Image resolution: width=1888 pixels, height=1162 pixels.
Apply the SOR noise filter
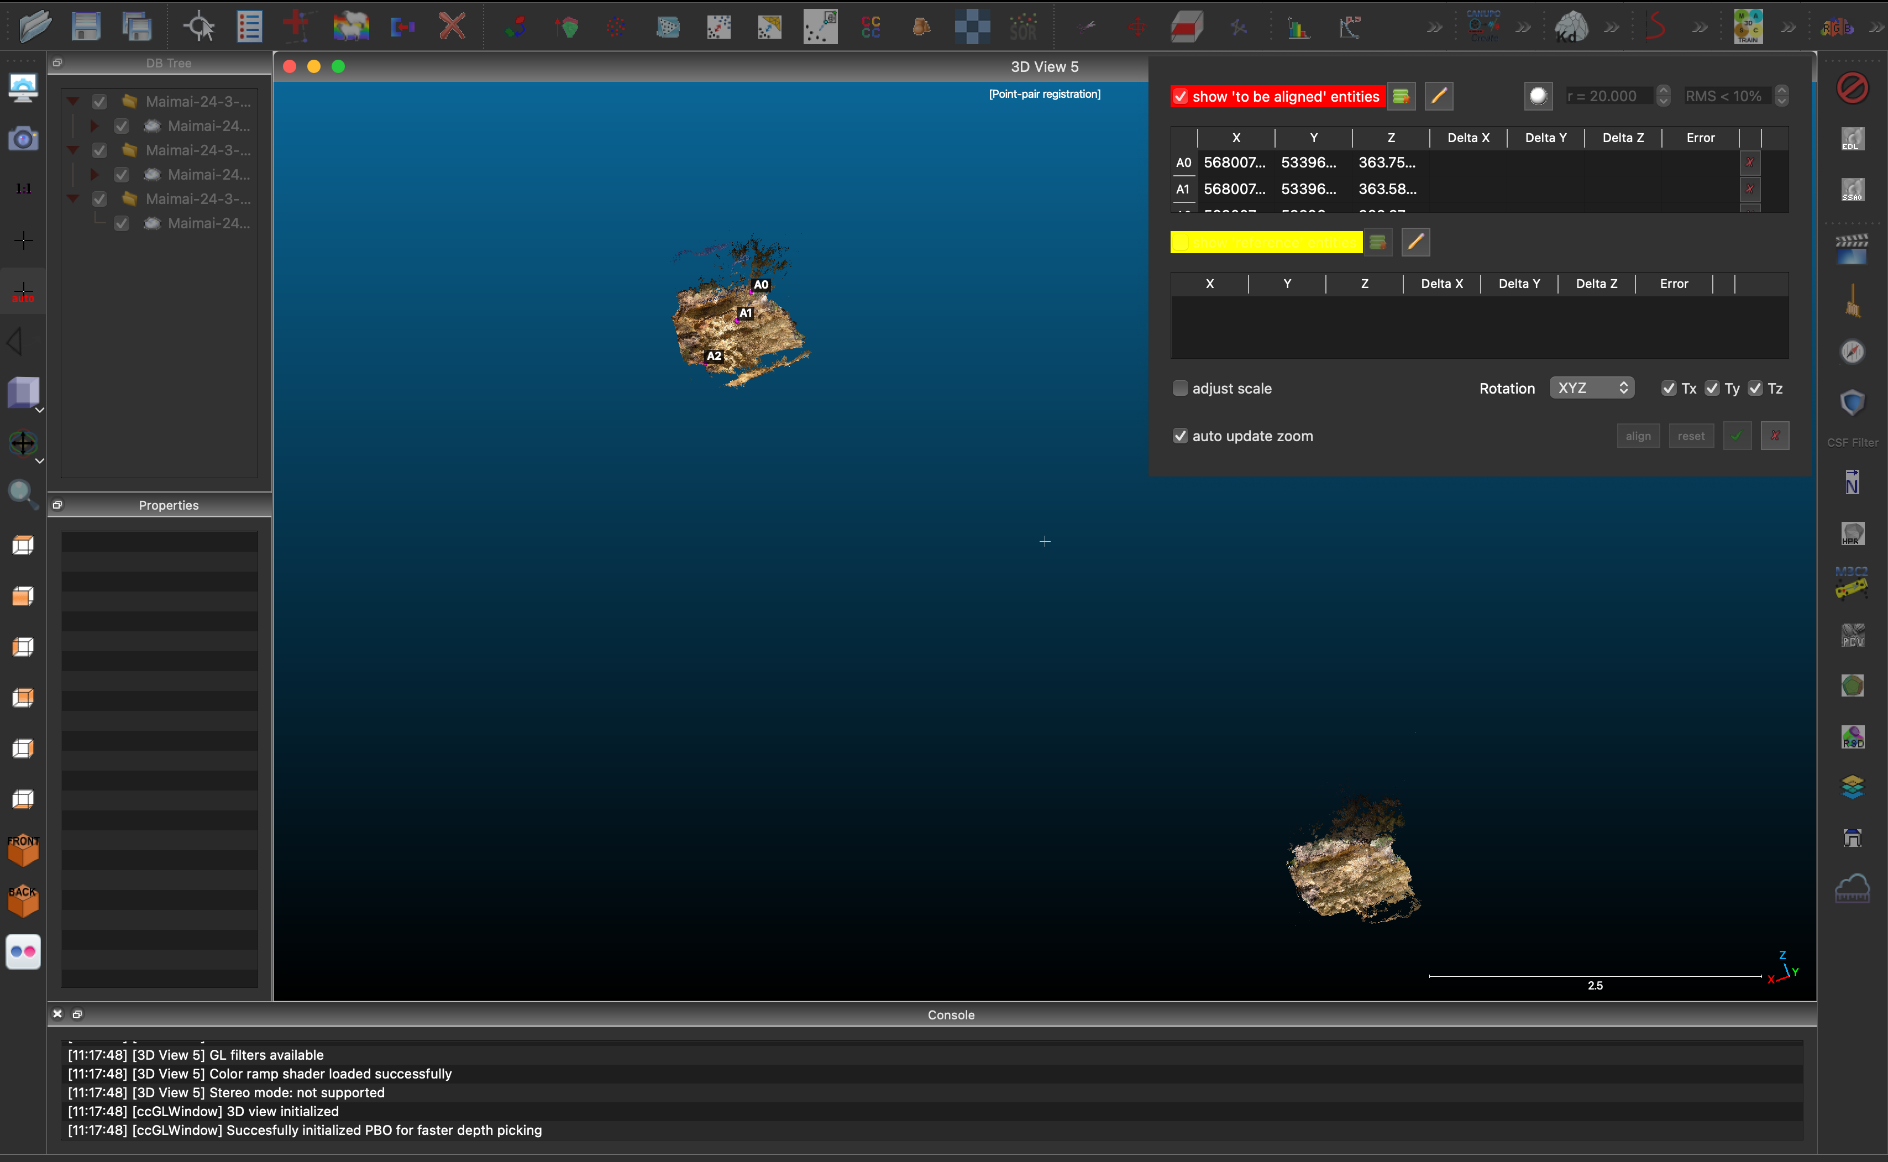point(1024,25)
